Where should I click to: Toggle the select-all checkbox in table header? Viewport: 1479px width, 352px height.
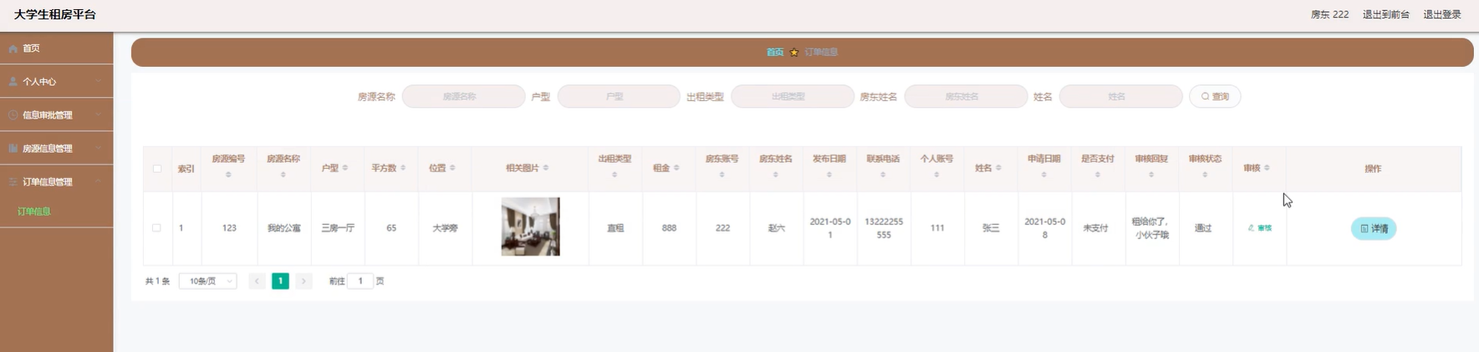(x=157, y=168)
